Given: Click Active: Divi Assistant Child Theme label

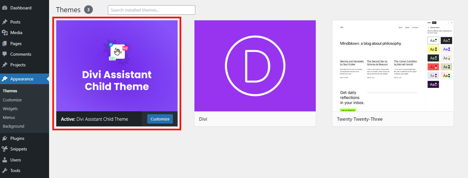Looking at the screenshot, I should pos(94,119).
